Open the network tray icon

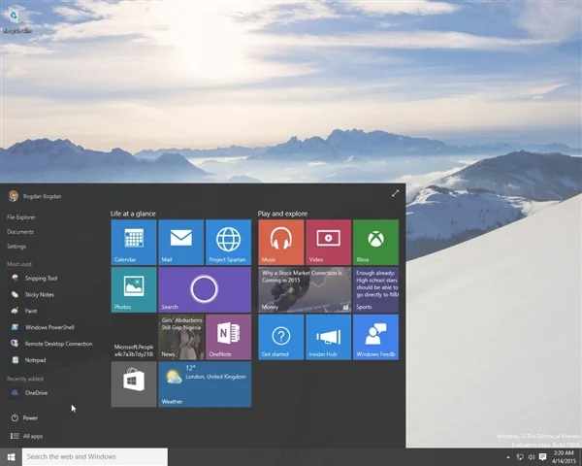point(520,457)
